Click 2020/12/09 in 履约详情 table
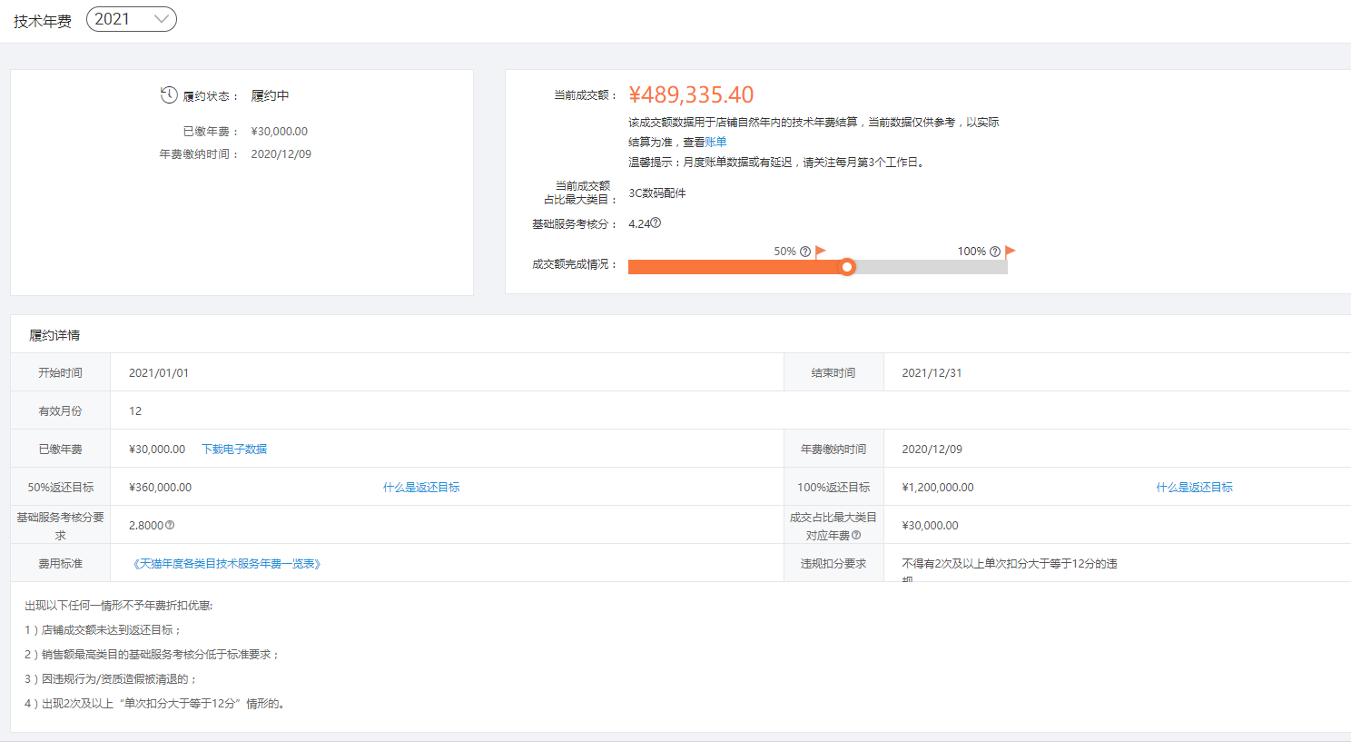 tap(932, 449)
